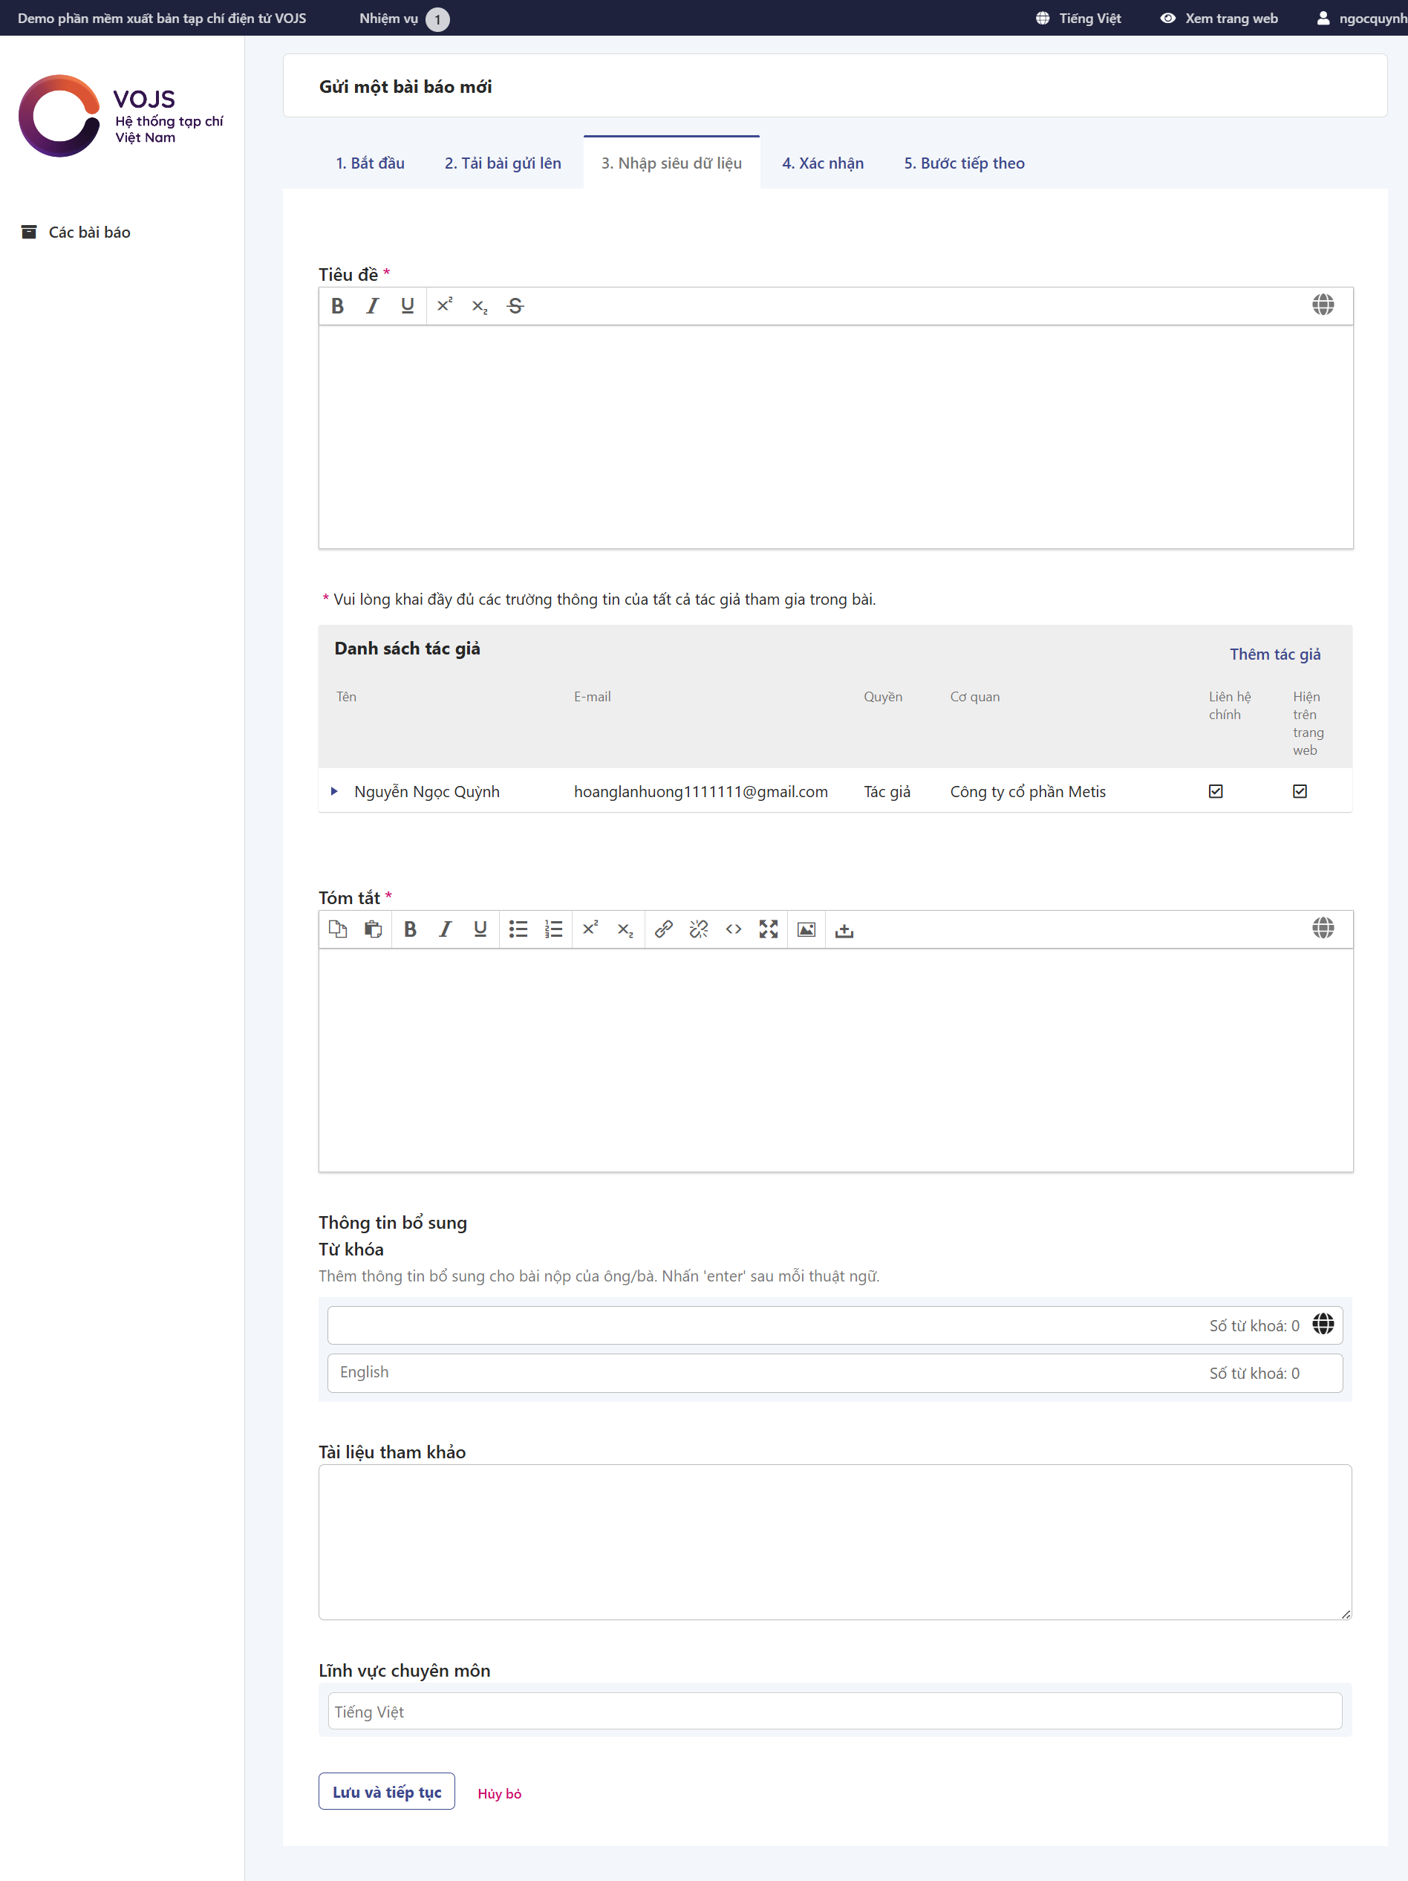Click the Lưu và tiếp tục button
The image size is (1408, 1881).
point(387,1792)
